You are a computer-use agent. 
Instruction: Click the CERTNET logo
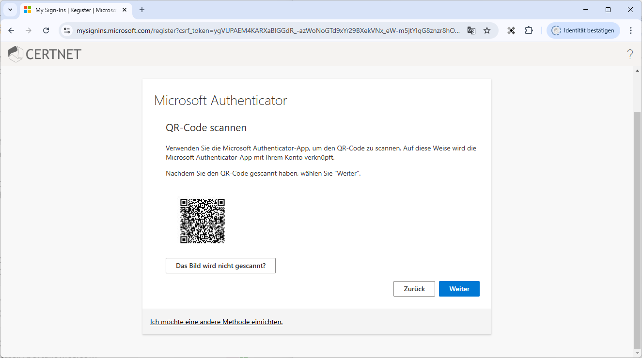coord(45,54)
